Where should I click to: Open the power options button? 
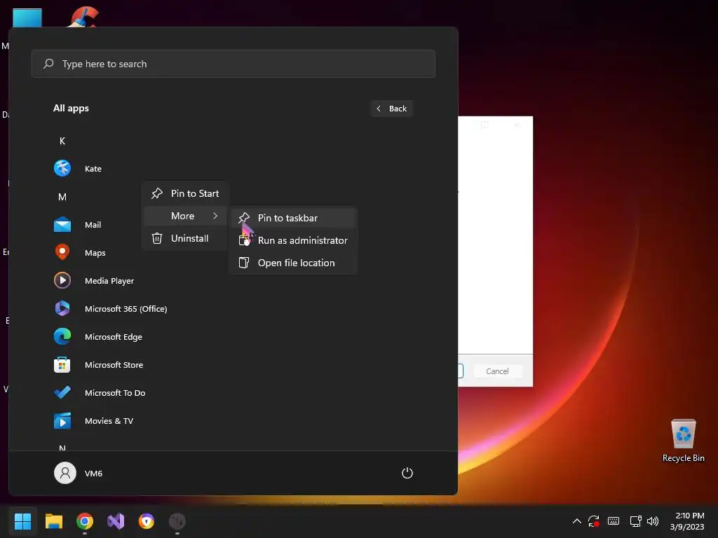[407, 473]
